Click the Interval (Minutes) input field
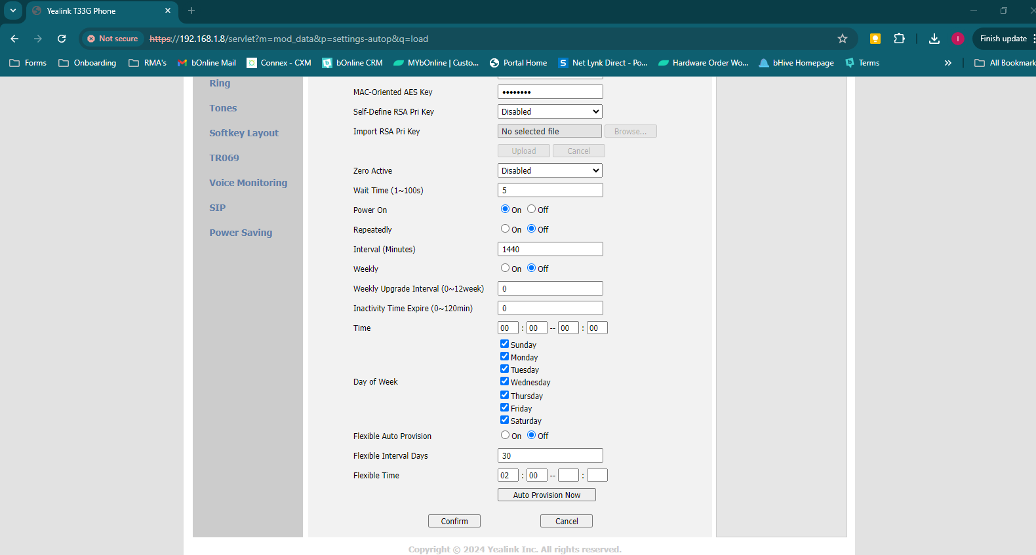This screenshot has width=1036, height=555. (x=549, y=249)
